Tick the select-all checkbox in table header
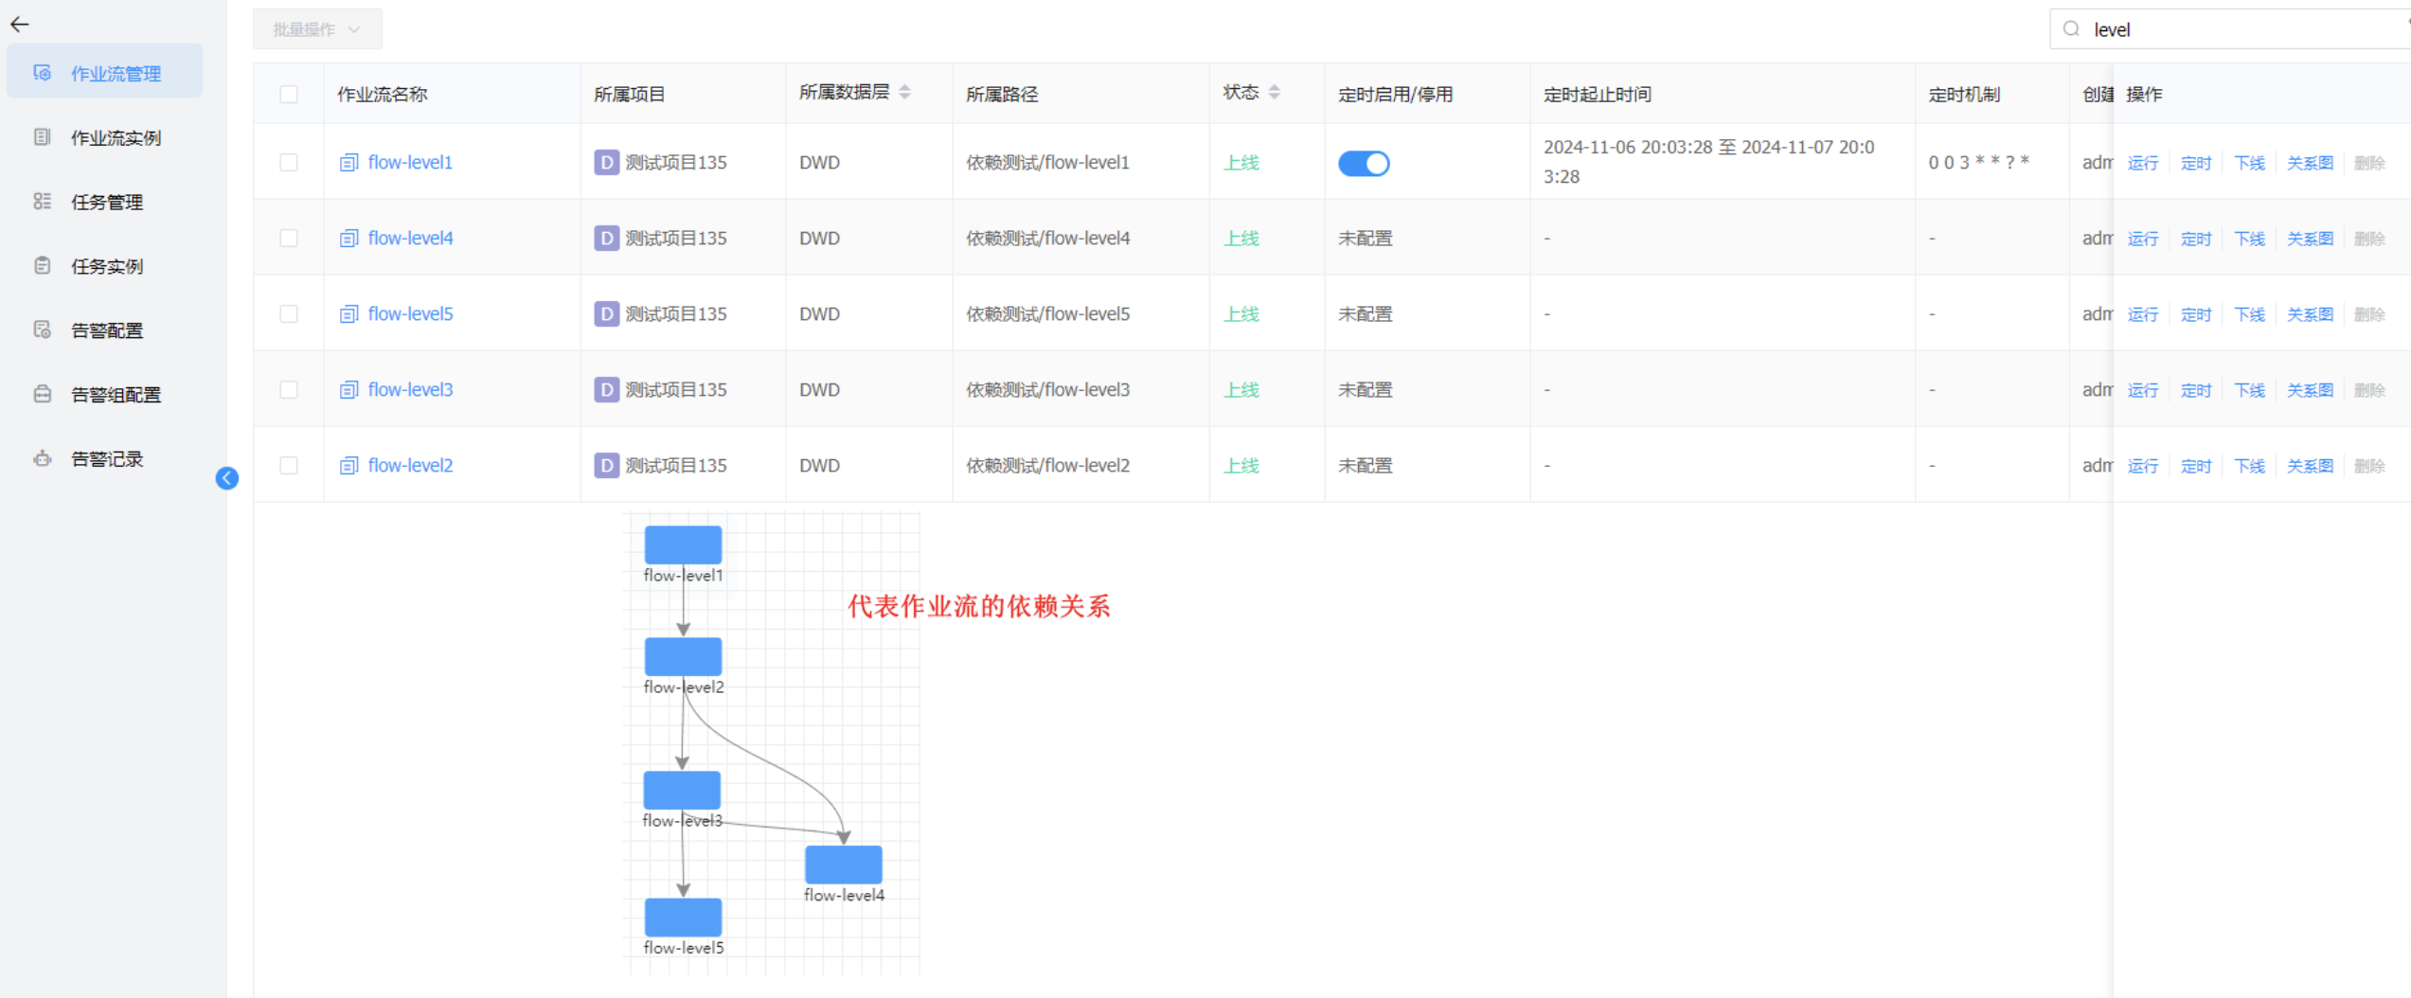The width and height of the screenshot is (2411, 998). pos(289,94)
